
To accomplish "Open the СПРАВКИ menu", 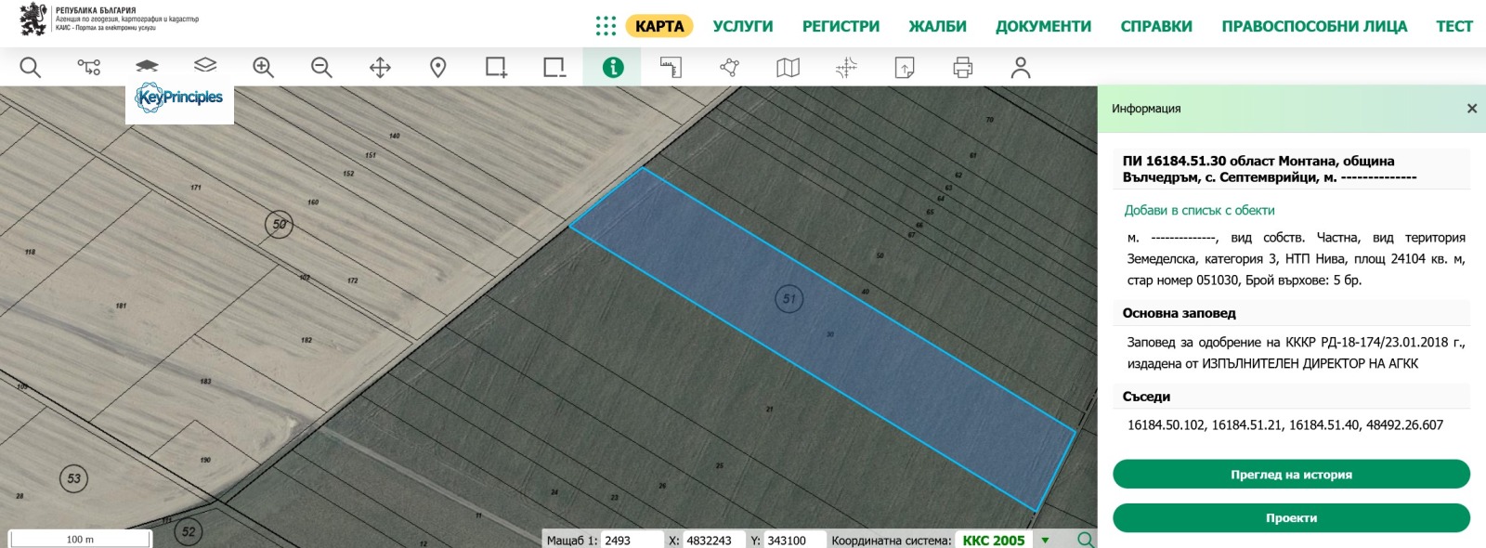I will (x=1156, y=26).
